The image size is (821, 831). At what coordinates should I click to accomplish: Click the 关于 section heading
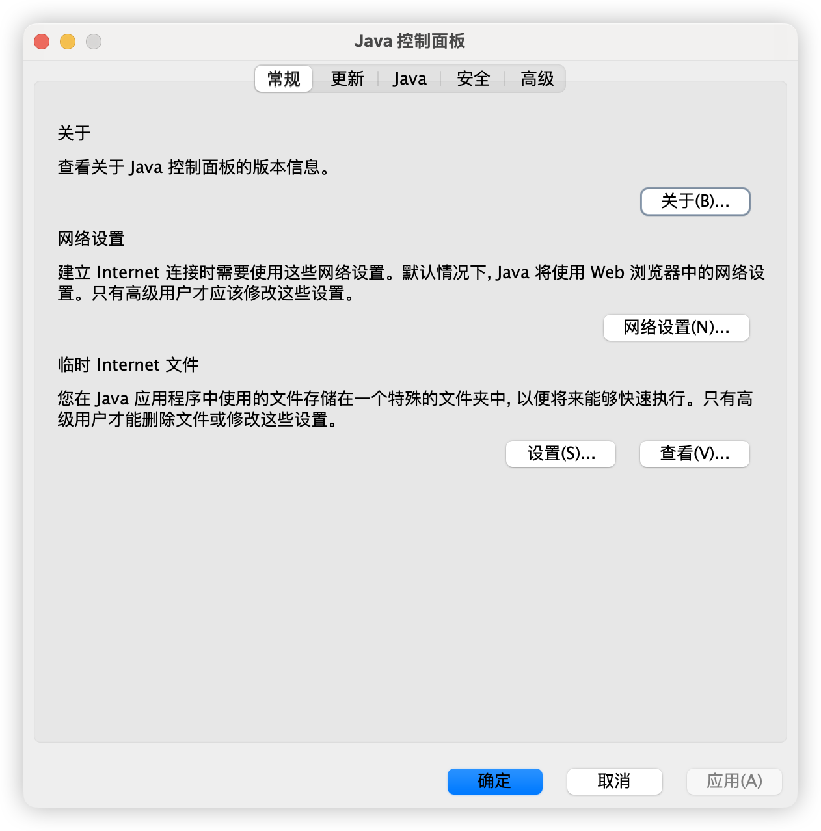(x=74, y=133)
